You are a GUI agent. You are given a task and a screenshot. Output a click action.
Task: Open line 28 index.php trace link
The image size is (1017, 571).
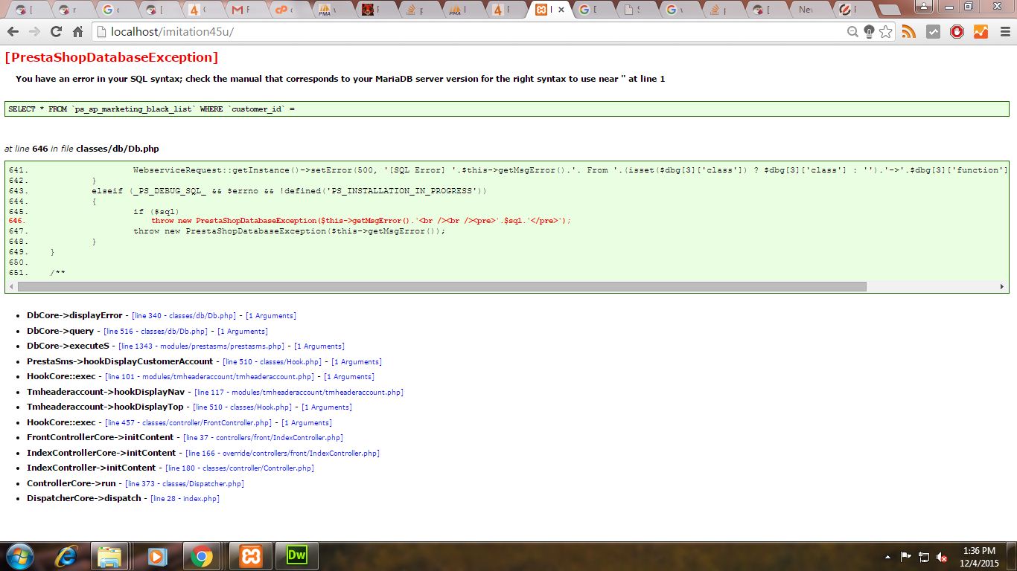(x=185, y=499)
